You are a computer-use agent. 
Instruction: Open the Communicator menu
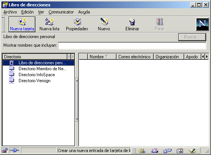point(61,12)
